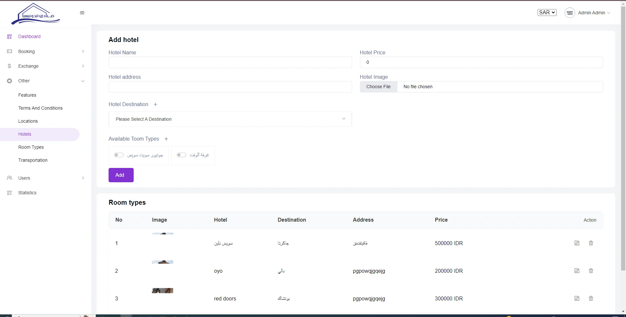Open the Transportation page
This screenshot has width=626, height=317.
[x=33, y=160]
